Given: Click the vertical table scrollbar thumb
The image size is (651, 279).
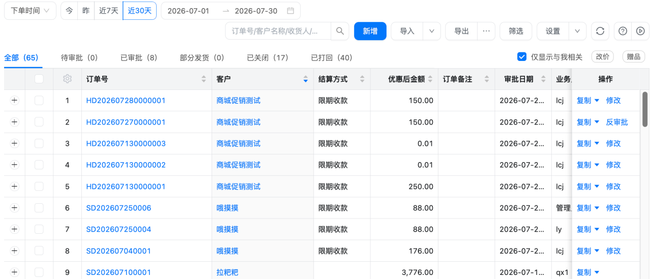Looking at the screenshot, I should point(645,109).
